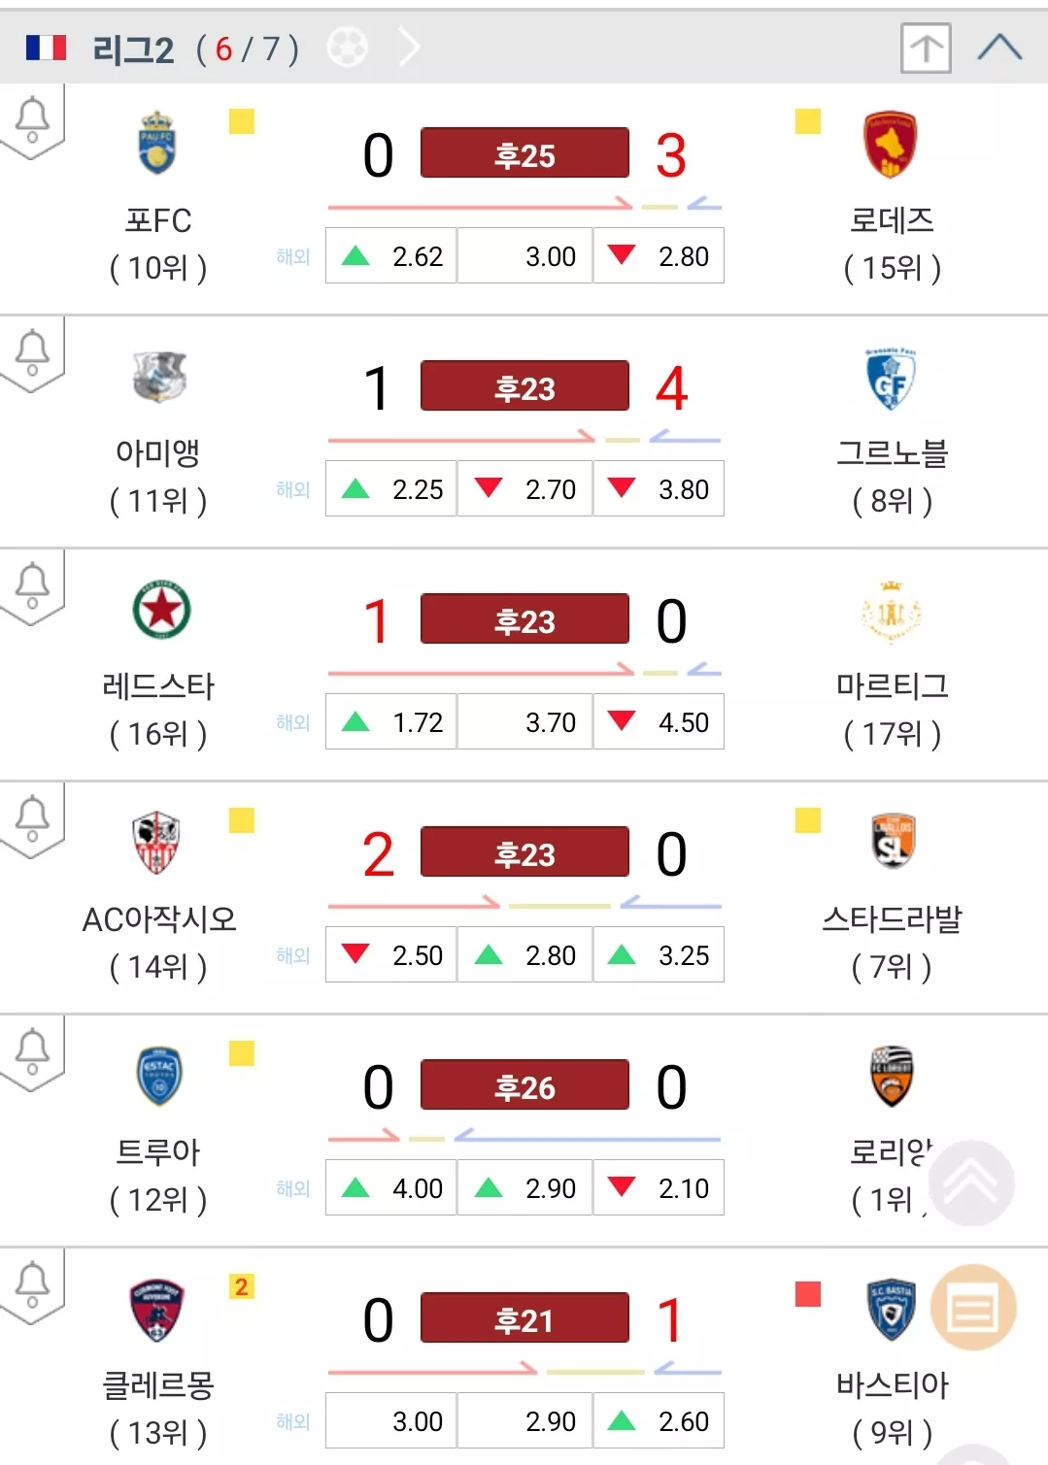Screen dimensions: 1048x1465
Task: Select the 2.62 home win odds
Action: click(390, 255)
